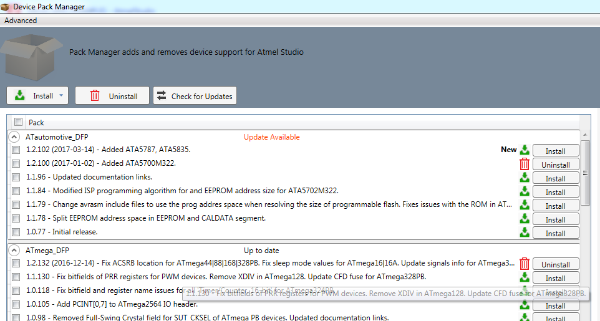Click the Device Pack Manager title bar icon
This screenshot has height=321, width=600.
click(x=5, y=6)
